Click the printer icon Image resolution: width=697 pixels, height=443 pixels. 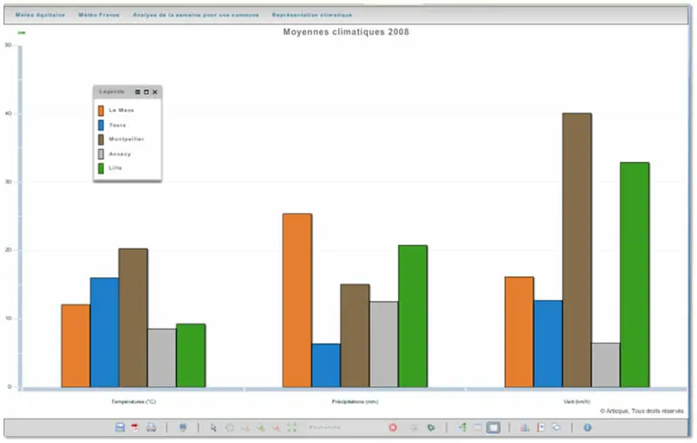(x=151, y=427)
